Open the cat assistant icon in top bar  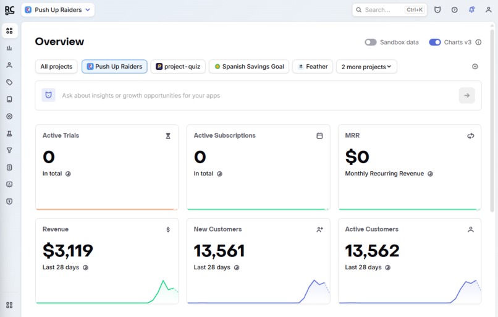437,10
